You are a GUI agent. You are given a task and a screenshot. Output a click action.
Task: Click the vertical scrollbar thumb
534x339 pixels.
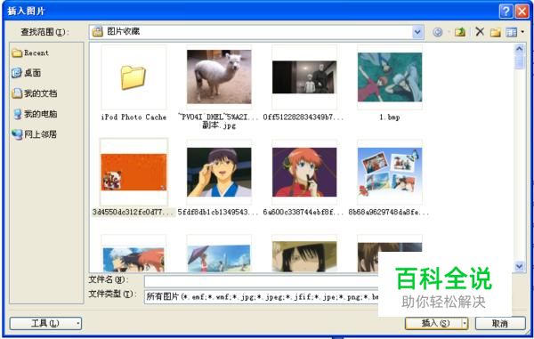tap(519, 62)
